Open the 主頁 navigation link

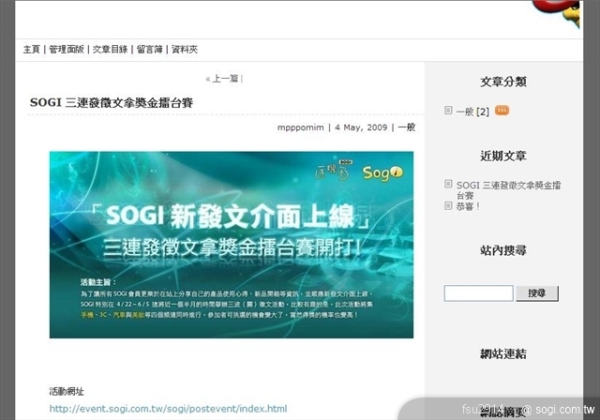pos(31,50)
